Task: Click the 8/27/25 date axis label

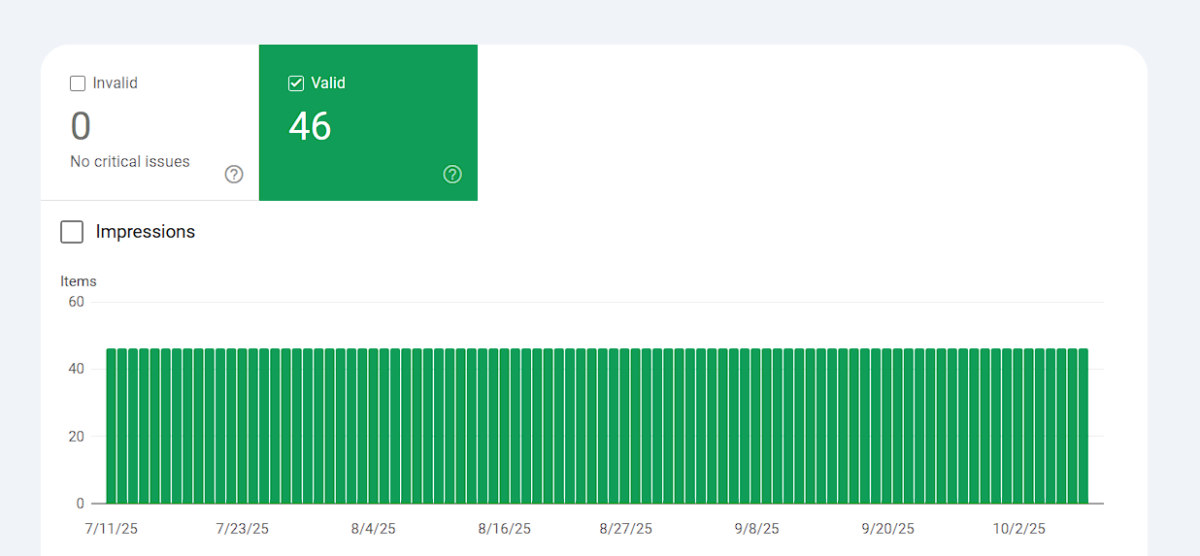Action: coord(626,529)
